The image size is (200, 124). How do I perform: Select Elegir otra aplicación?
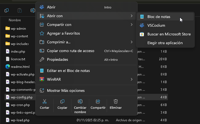pyautogui.click(x=165, y=43)
